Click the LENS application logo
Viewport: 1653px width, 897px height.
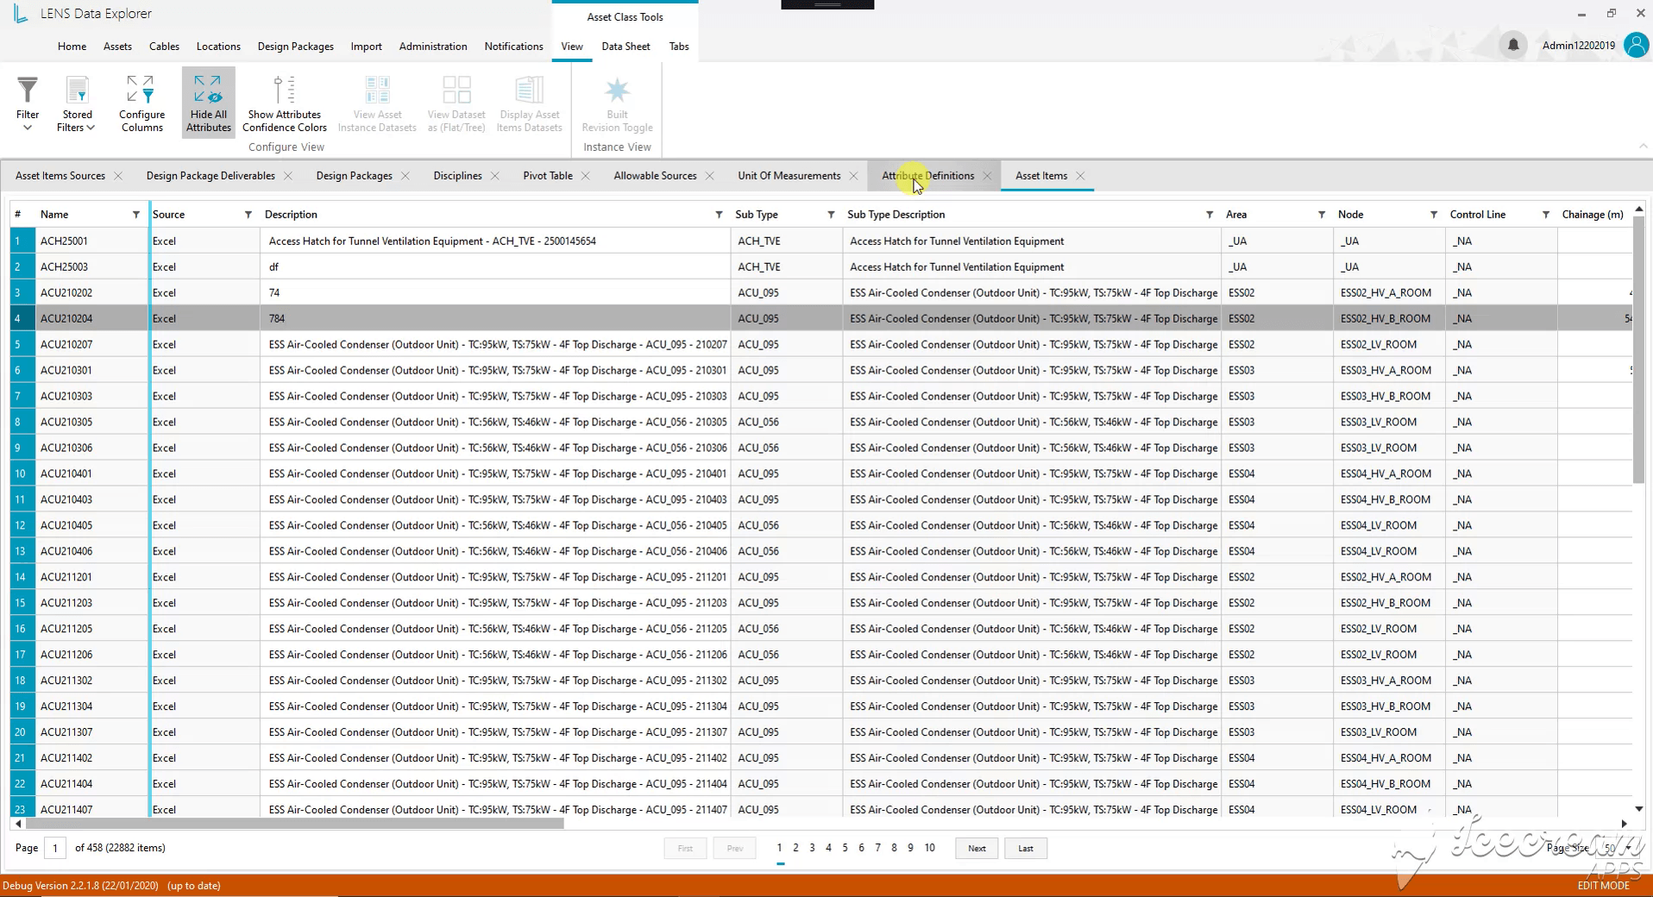pos(21,13)
